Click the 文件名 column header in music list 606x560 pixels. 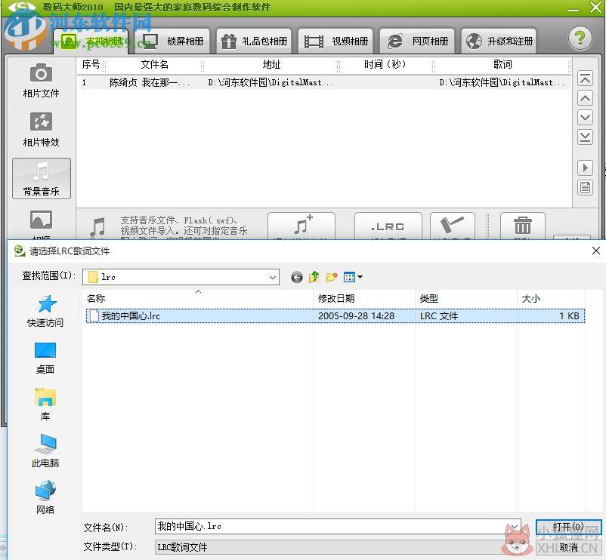coord(154,64)
